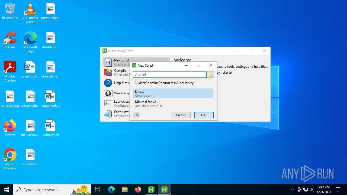The width and height of the screenshot is (347, 195).
Task: Click the Untitled script name field
Action: point(170,74)
